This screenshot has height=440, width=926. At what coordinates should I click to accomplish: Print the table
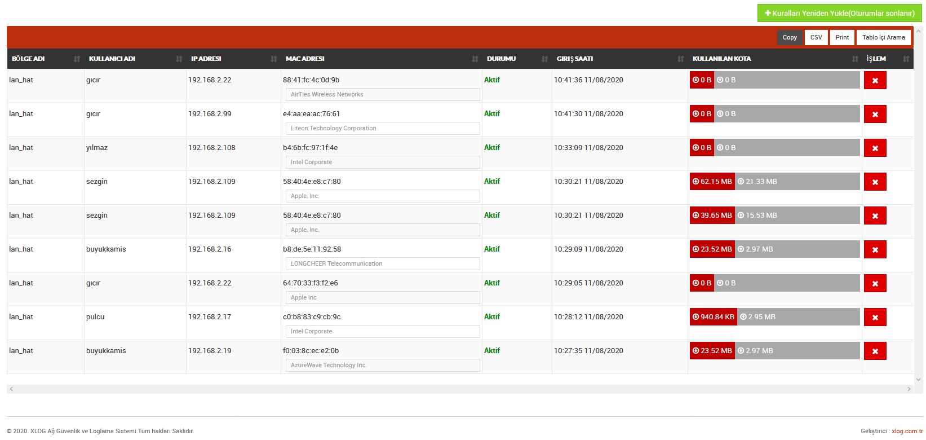coord(842,37)
